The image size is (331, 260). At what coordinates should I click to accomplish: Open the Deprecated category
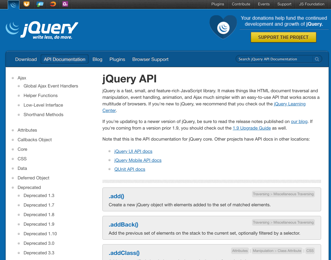[29, 187]
